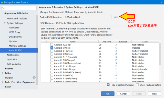Expand the Editor section arrow
Screen dimensions: 164x98
point(3,73)
